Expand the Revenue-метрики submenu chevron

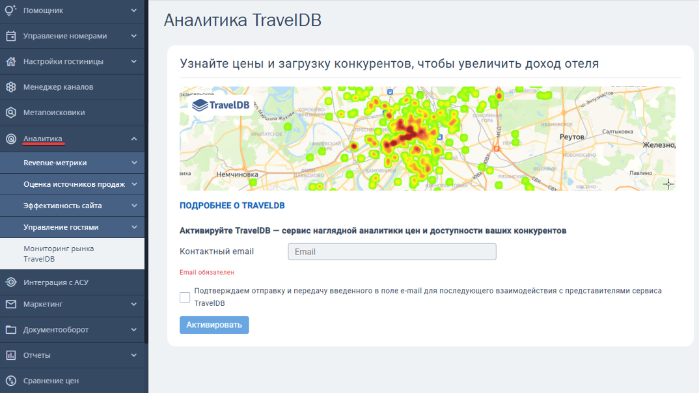coord(134,163)
